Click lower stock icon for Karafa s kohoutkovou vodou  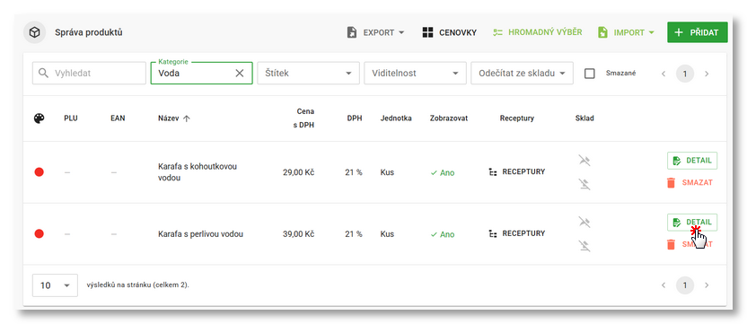tap(584, 184)
